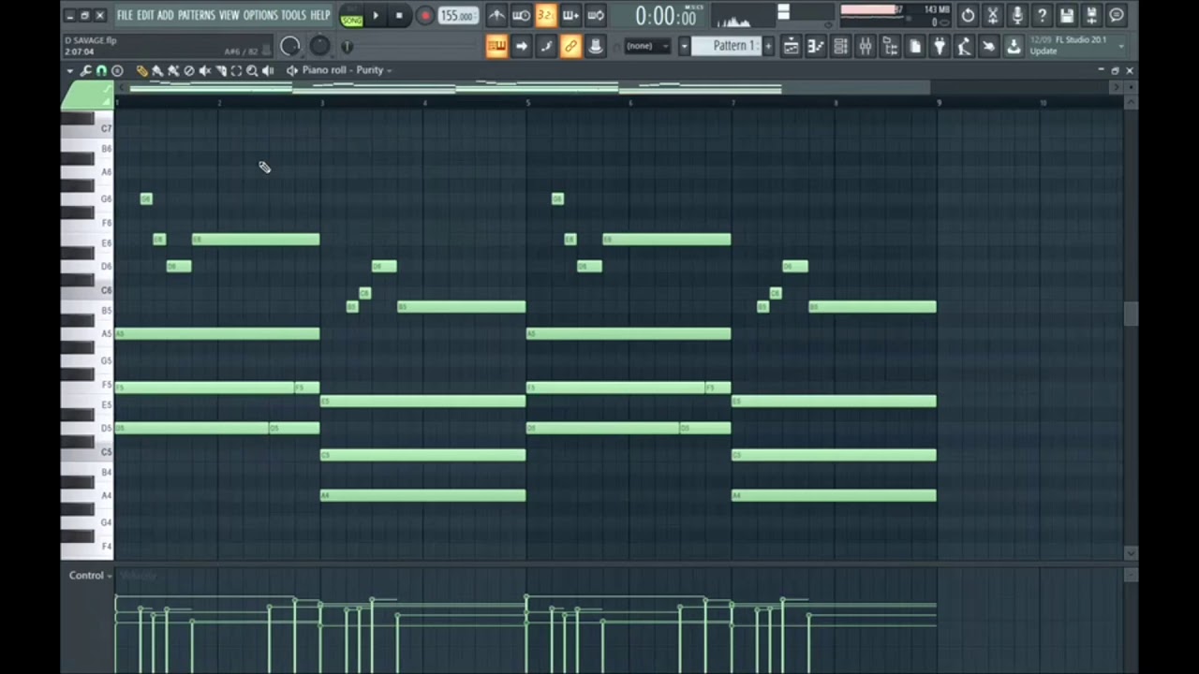The height and width of the screenshot is (674, 1199).
Task: Click the touch controller hand icon
Action: 988,46
